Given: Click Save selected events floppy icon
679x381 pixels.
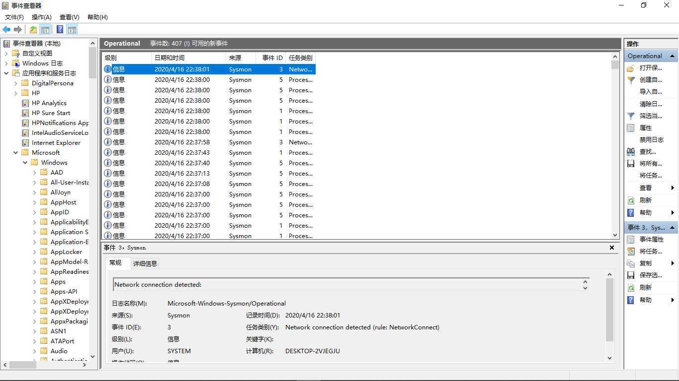Looking at the screenshot, I should click(x=631, y=275).
